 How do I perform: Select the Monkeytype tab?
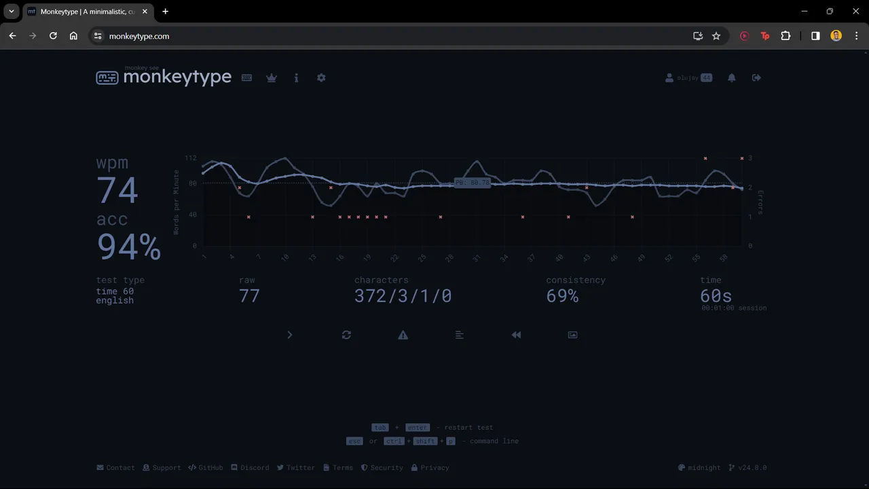tap(88, 12)
